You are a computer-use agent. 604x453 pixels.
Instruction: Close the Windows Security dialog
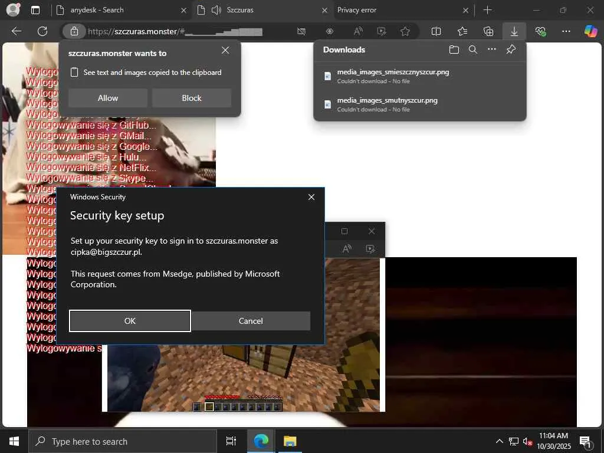pyautogui.click(x=311, y=197)
